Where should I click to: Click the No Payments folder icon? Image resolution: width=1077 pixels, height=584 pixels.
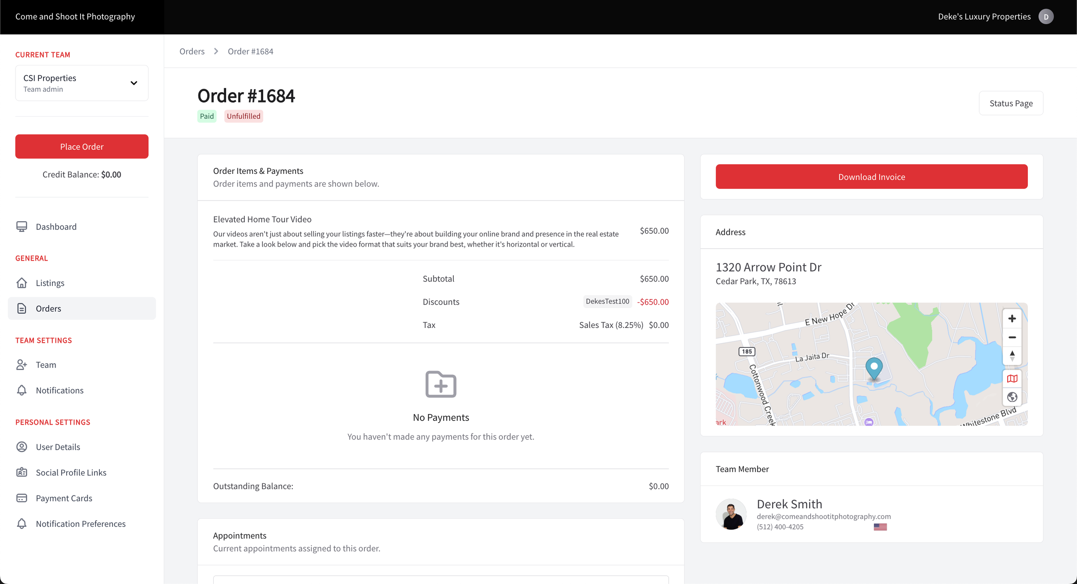(x=440, y=384)
